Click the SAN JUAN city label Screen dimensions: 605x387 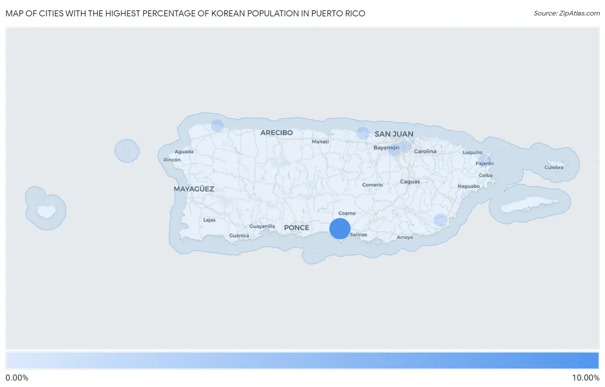click(394, 134)
